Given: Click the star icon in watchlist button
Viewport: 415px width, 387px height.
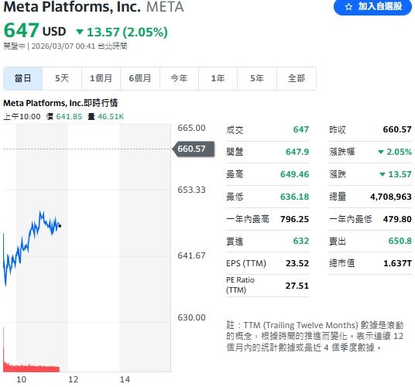Looking at the screenshot, I should [349, 7].
